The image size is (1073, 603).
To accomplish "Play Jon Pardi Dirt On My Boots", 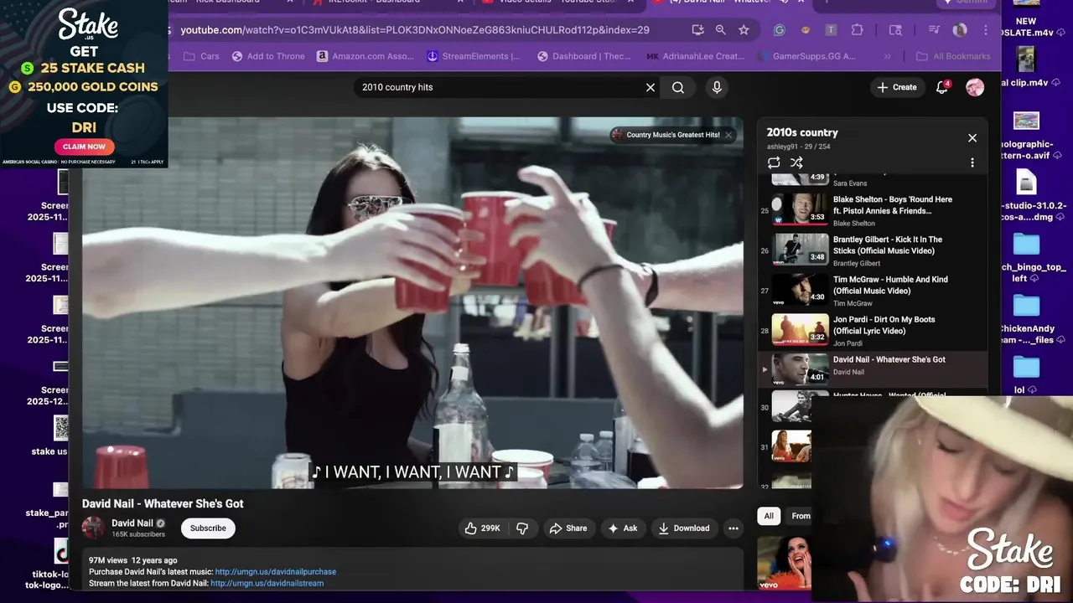I will pyautogui.click(x=872, y=331).
